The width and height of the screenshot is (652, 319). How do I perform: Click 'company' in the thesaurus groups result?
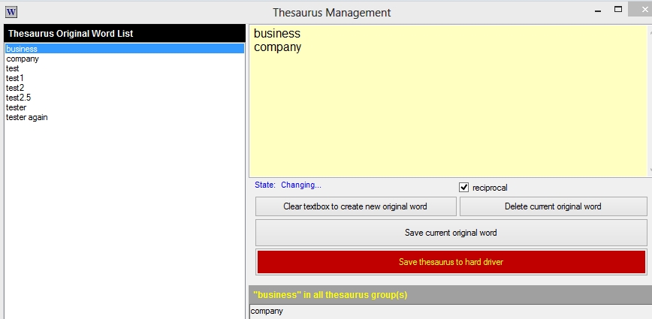click(x=267, y=311)
